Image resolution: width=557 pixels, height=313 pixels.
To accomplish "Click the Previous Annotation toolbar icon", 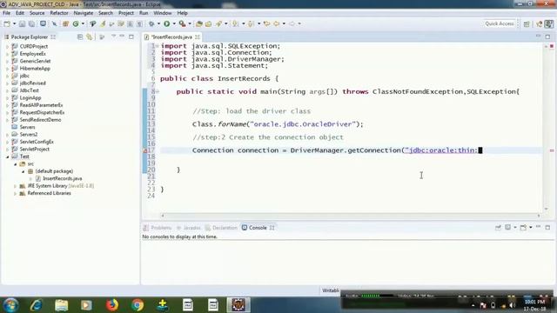I will (251, 23).
